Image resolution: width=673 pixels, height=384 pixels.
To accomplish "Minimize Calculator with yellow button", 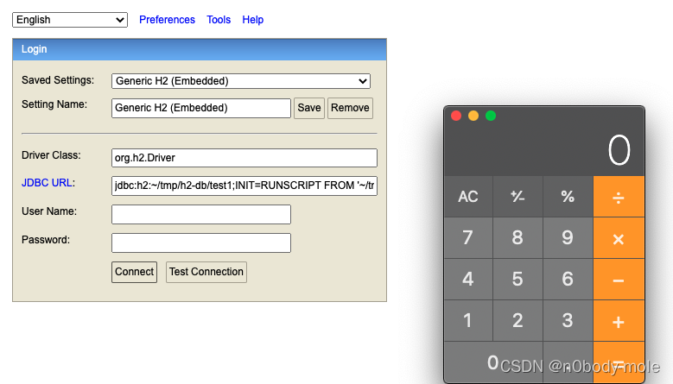I will (473, 116).
